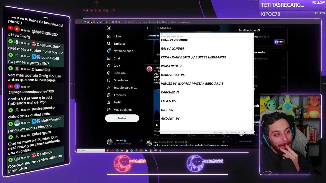Open the PRODUCTO SELLADO bookmark
The image size is (326, 183).
[x=169, y=22]
